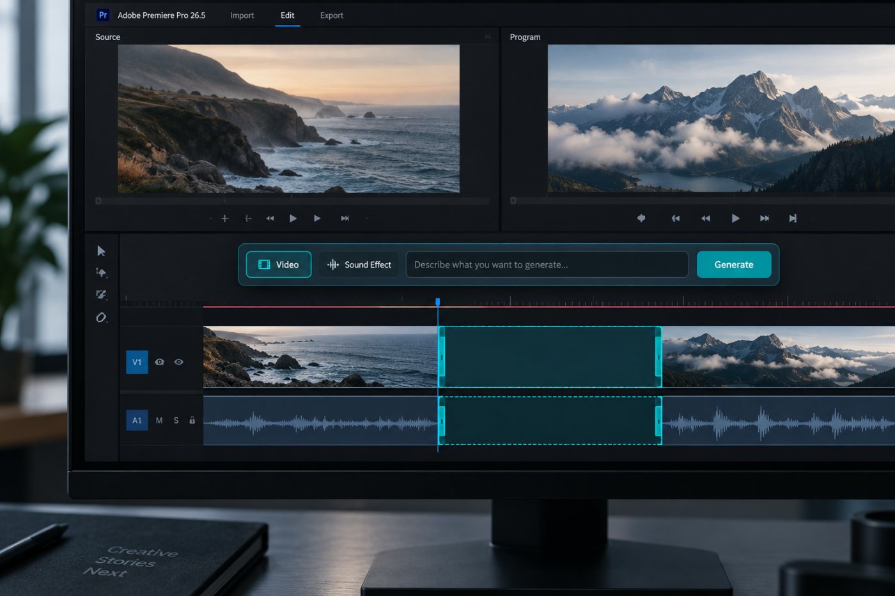The width and height of the screenshot is (895, 596).
Task: Lock the A1 audio track
Action: (192, 420)
